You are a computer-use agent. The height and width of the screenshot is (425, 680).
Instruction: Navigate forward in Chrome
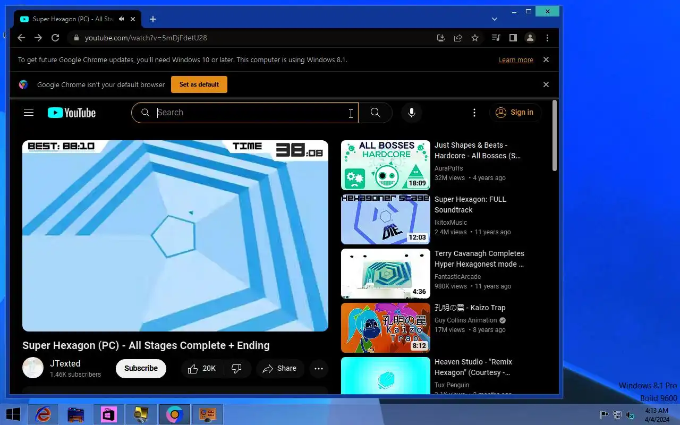(x=38, y=38)
